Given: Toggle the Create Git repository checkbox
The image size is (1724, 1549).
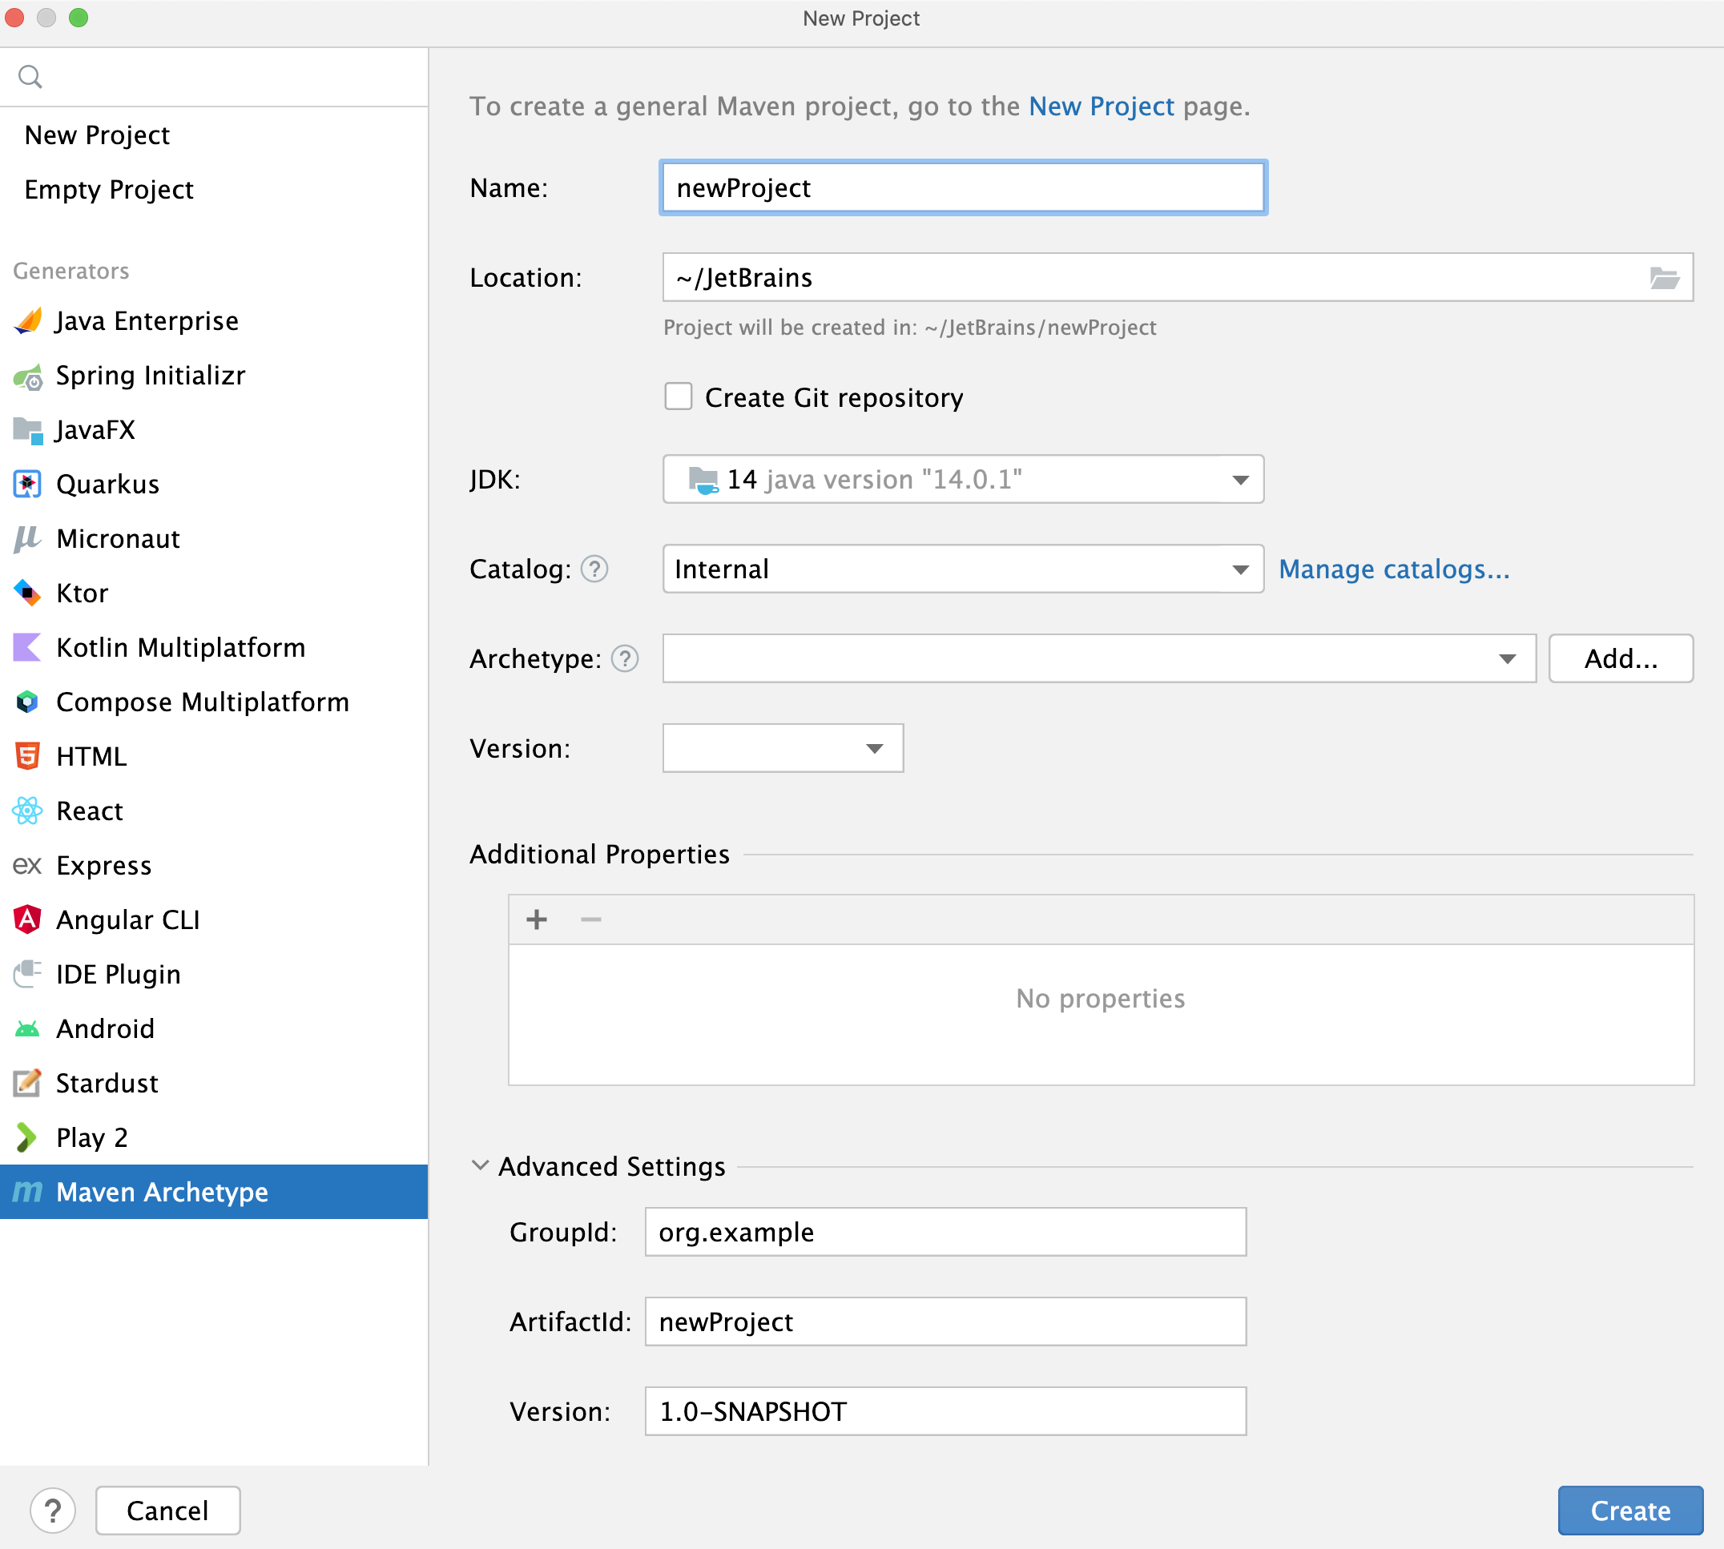Looking at the screenshot, I should [679, 396].
